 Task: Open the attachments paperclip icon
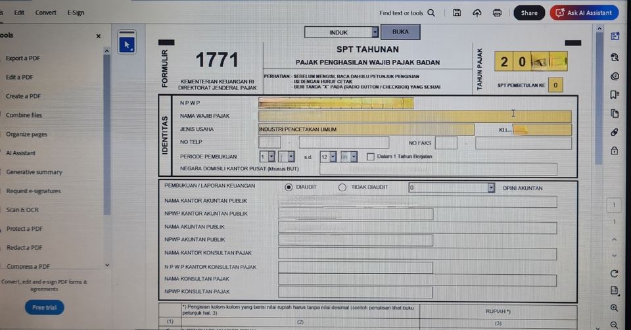pos(615,132)
